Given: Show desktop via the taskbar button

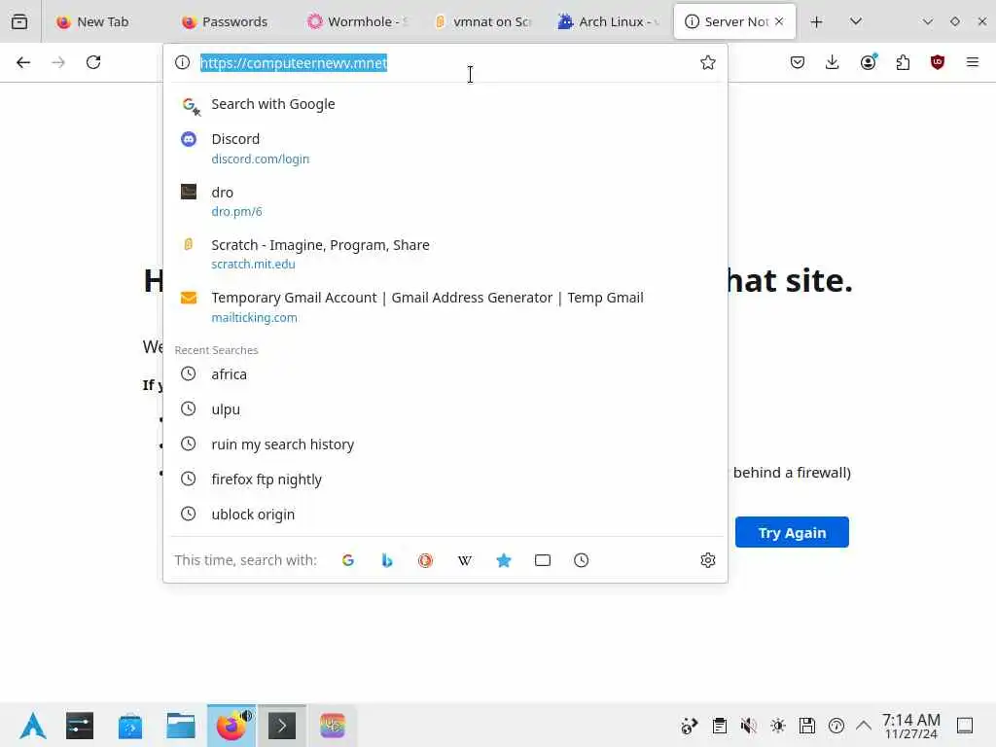Looking at the screenshot, I should 965,726.
